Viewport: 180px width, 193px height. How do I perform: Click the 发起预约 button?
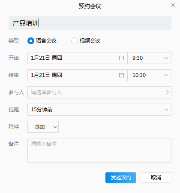point(121,178)
